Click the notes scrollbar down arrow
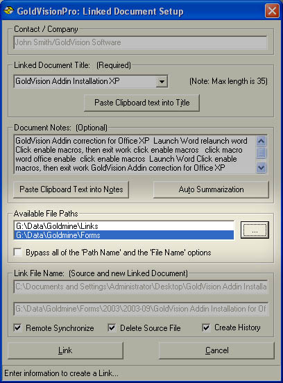Screen dimensions: 283x383 point(261,168)
